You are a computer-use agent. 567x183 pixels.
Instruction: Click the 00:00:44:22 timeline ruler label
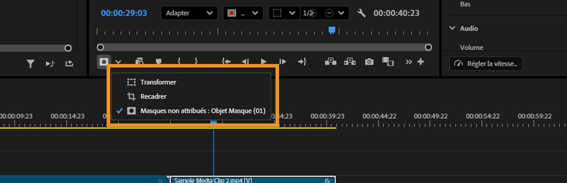pyautogui.click(x=379, y=116)
